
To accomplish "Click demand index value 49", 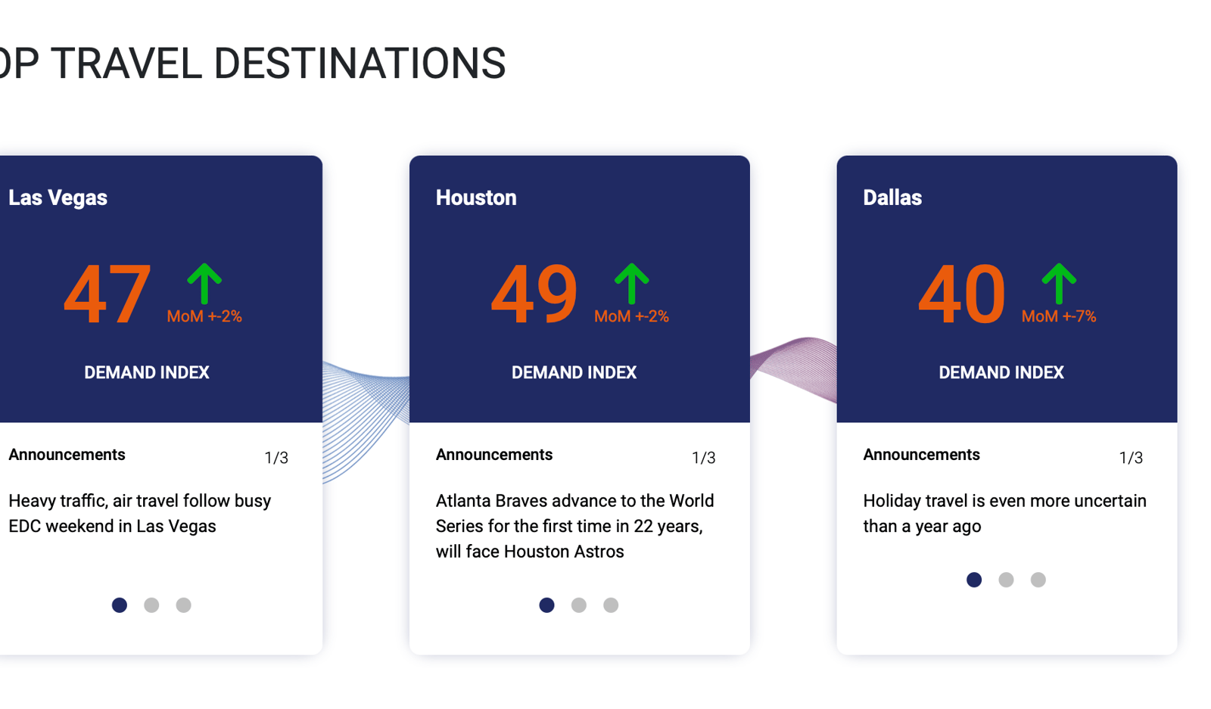I will [x=534, y=294].
